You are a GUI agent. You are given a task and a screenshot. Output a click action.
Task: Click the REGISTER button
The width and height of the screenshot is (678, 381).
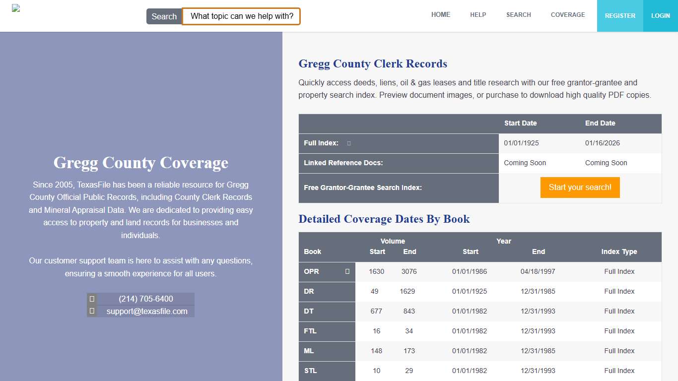click(620, 15)
